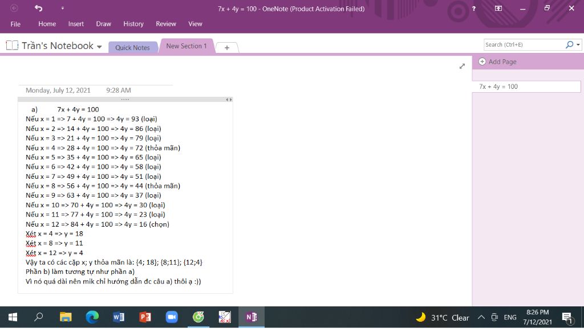The height and width of the screenshot is (332, 584).
Task: Switch input language ENG
Action: [x=510, y=318]
